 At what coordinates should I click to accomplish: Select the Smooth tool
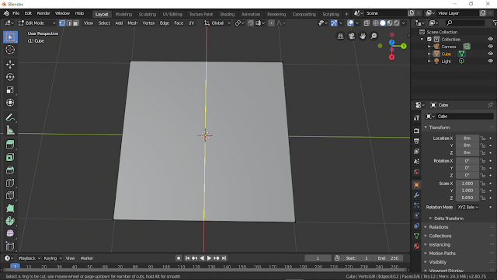[10, 233]
